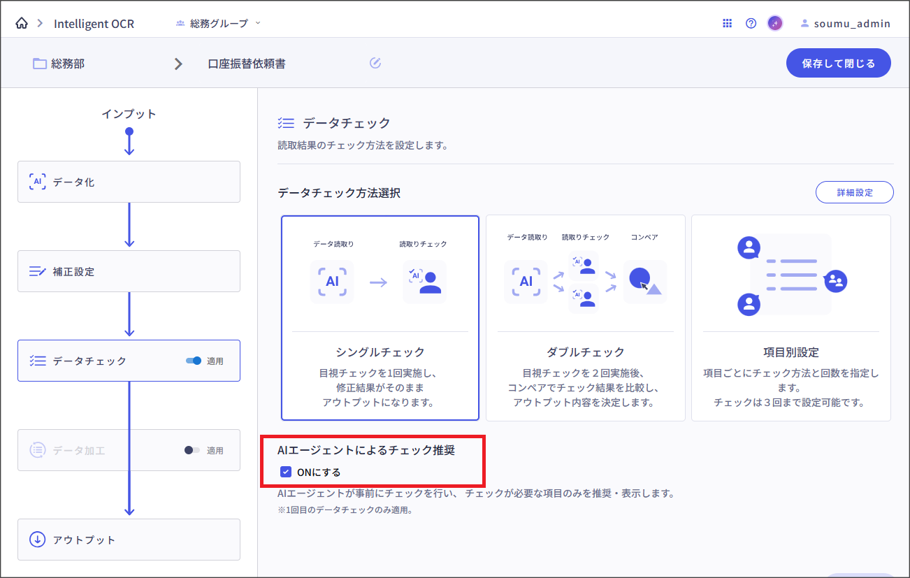This screenshot has height=578, width=910.
Task: Click Intelligent OCR in the breadcrumb
Action: coord(94,22)
